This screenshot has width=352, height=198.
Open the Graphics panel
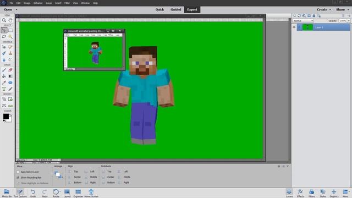tap(334, 193)
